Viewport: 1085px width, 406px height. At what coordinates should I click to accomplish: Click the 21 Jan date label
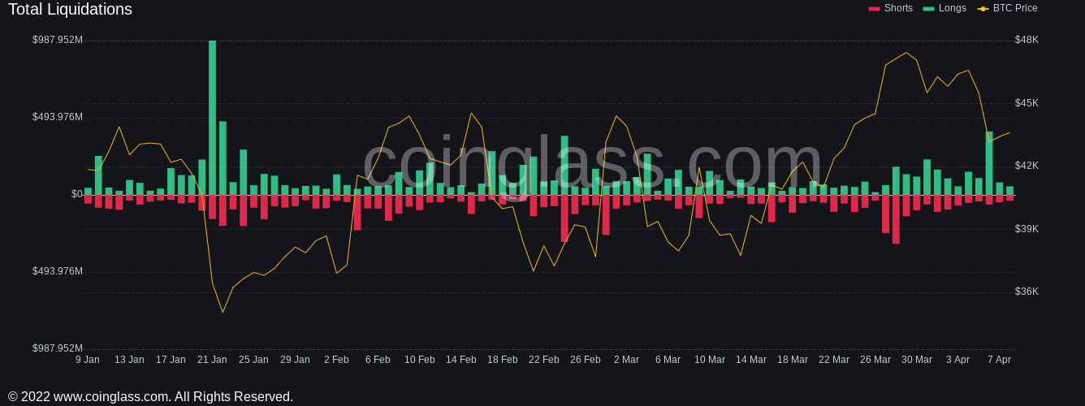[212, 360]
